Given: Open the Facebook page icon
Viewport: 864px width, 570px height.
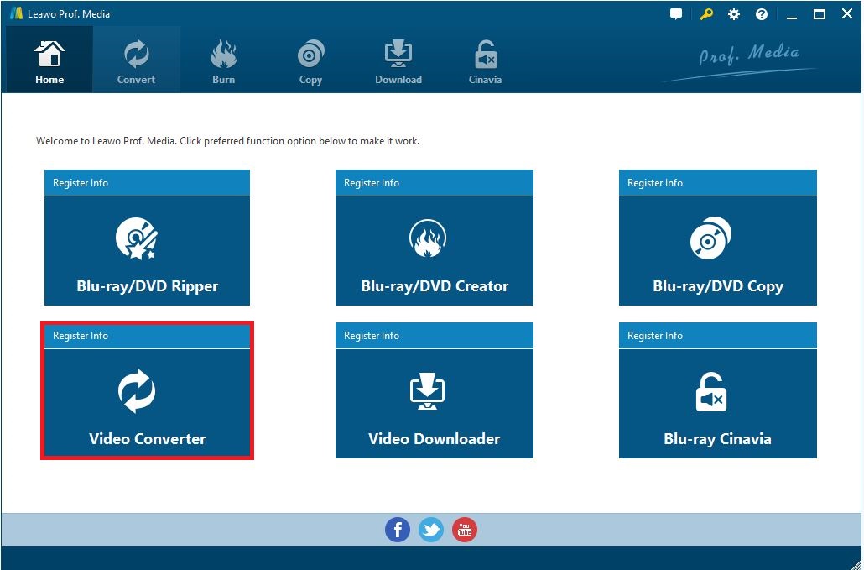Looking at the screenshot, I should tap(398, 530).
